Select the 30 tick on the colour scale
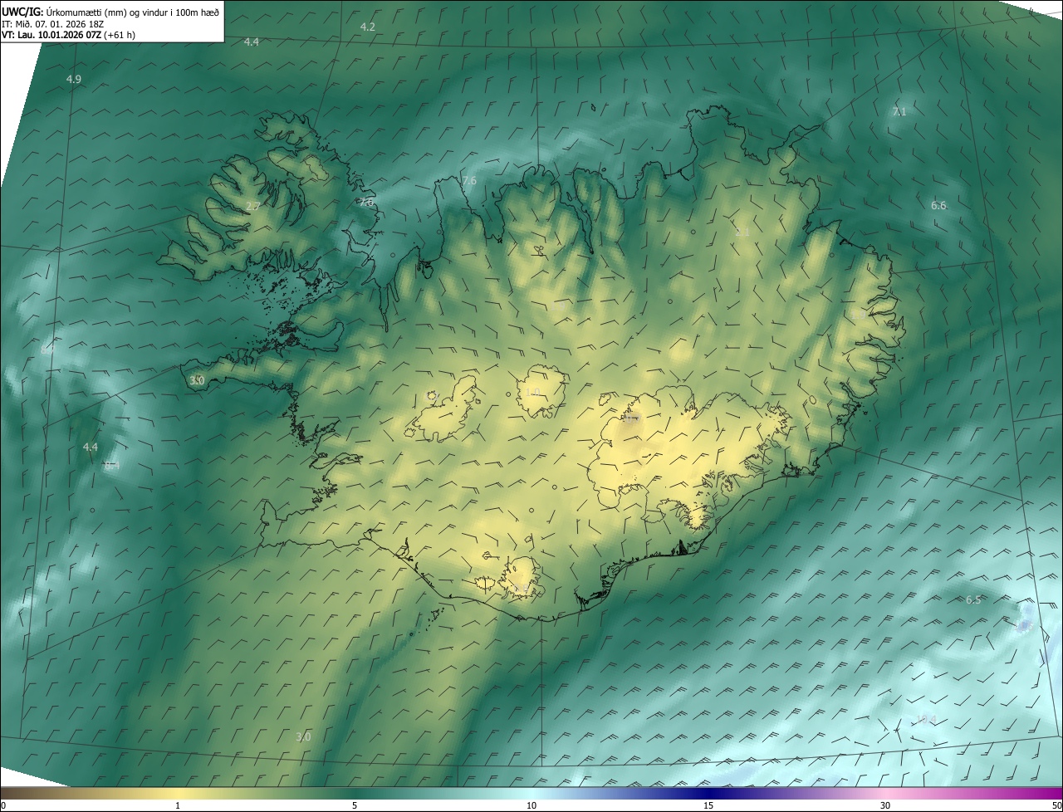This screenshot has height=812, width=1063. pos(885,805)
